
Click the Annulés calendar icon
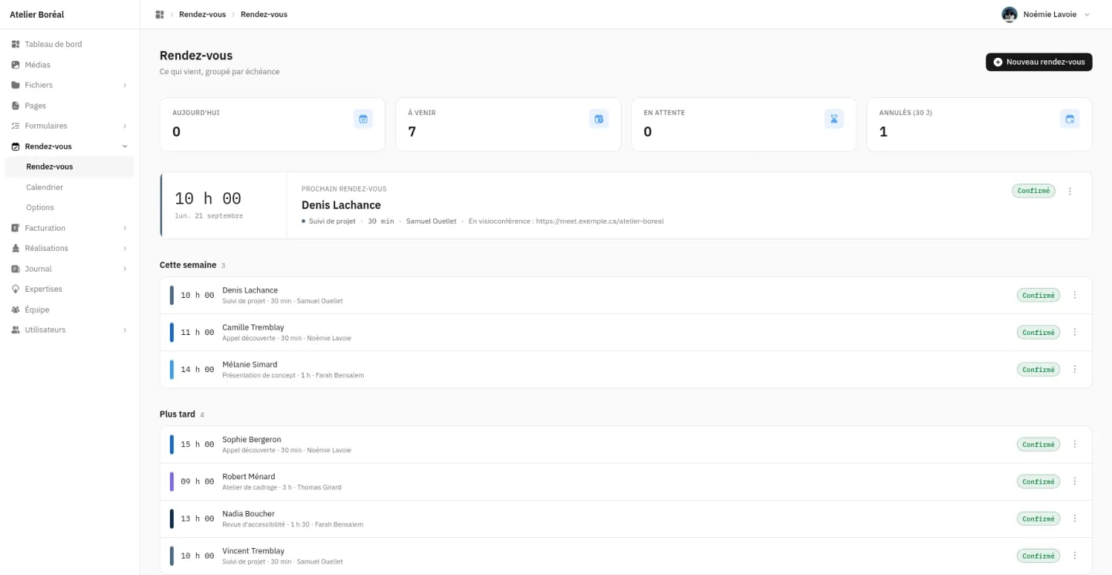click(x=1070, y=119)
